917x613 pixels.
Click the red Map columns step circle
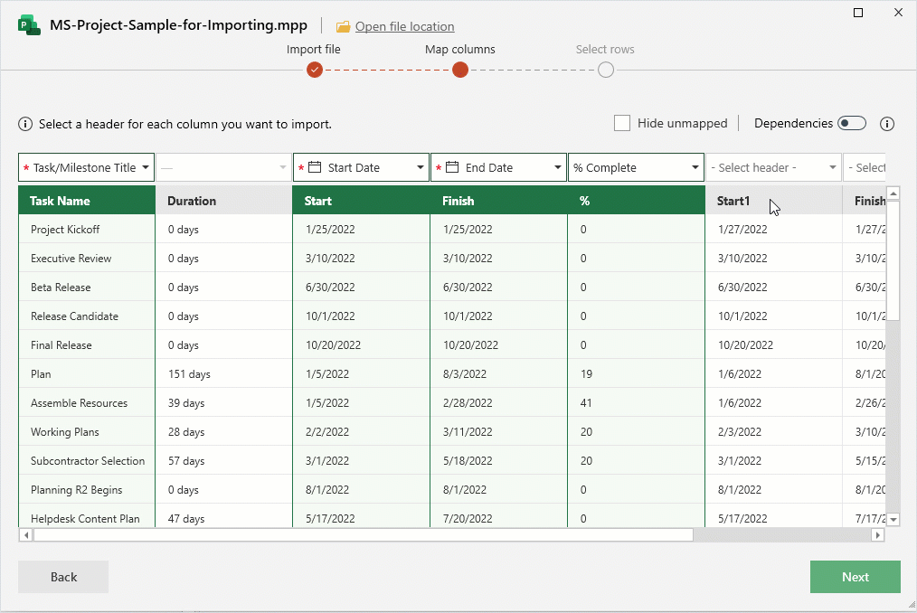pos(459,69)
